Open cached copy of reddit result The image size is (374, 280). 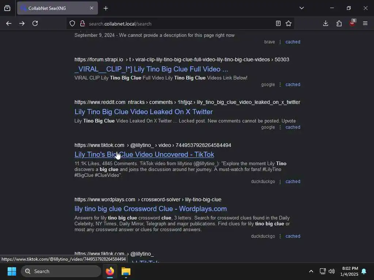(293, 127)
